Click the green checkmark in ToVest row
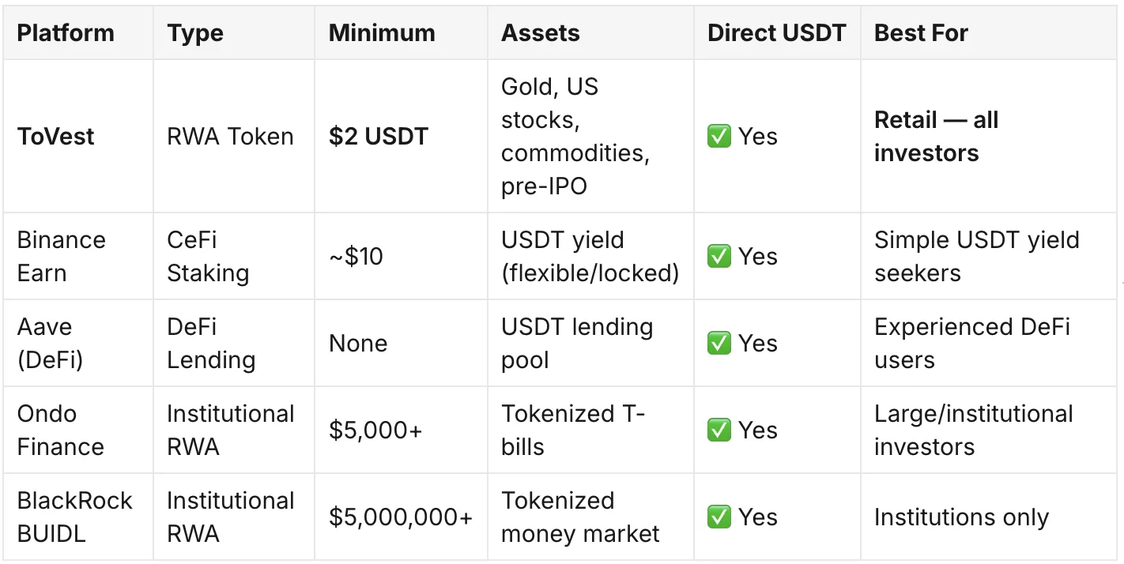The width and height of the screenshot is (1124, 564). (x=719, y=137)
